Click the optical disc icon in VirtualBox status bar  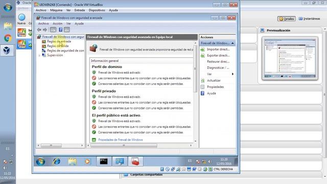click(x=168, y=169)
